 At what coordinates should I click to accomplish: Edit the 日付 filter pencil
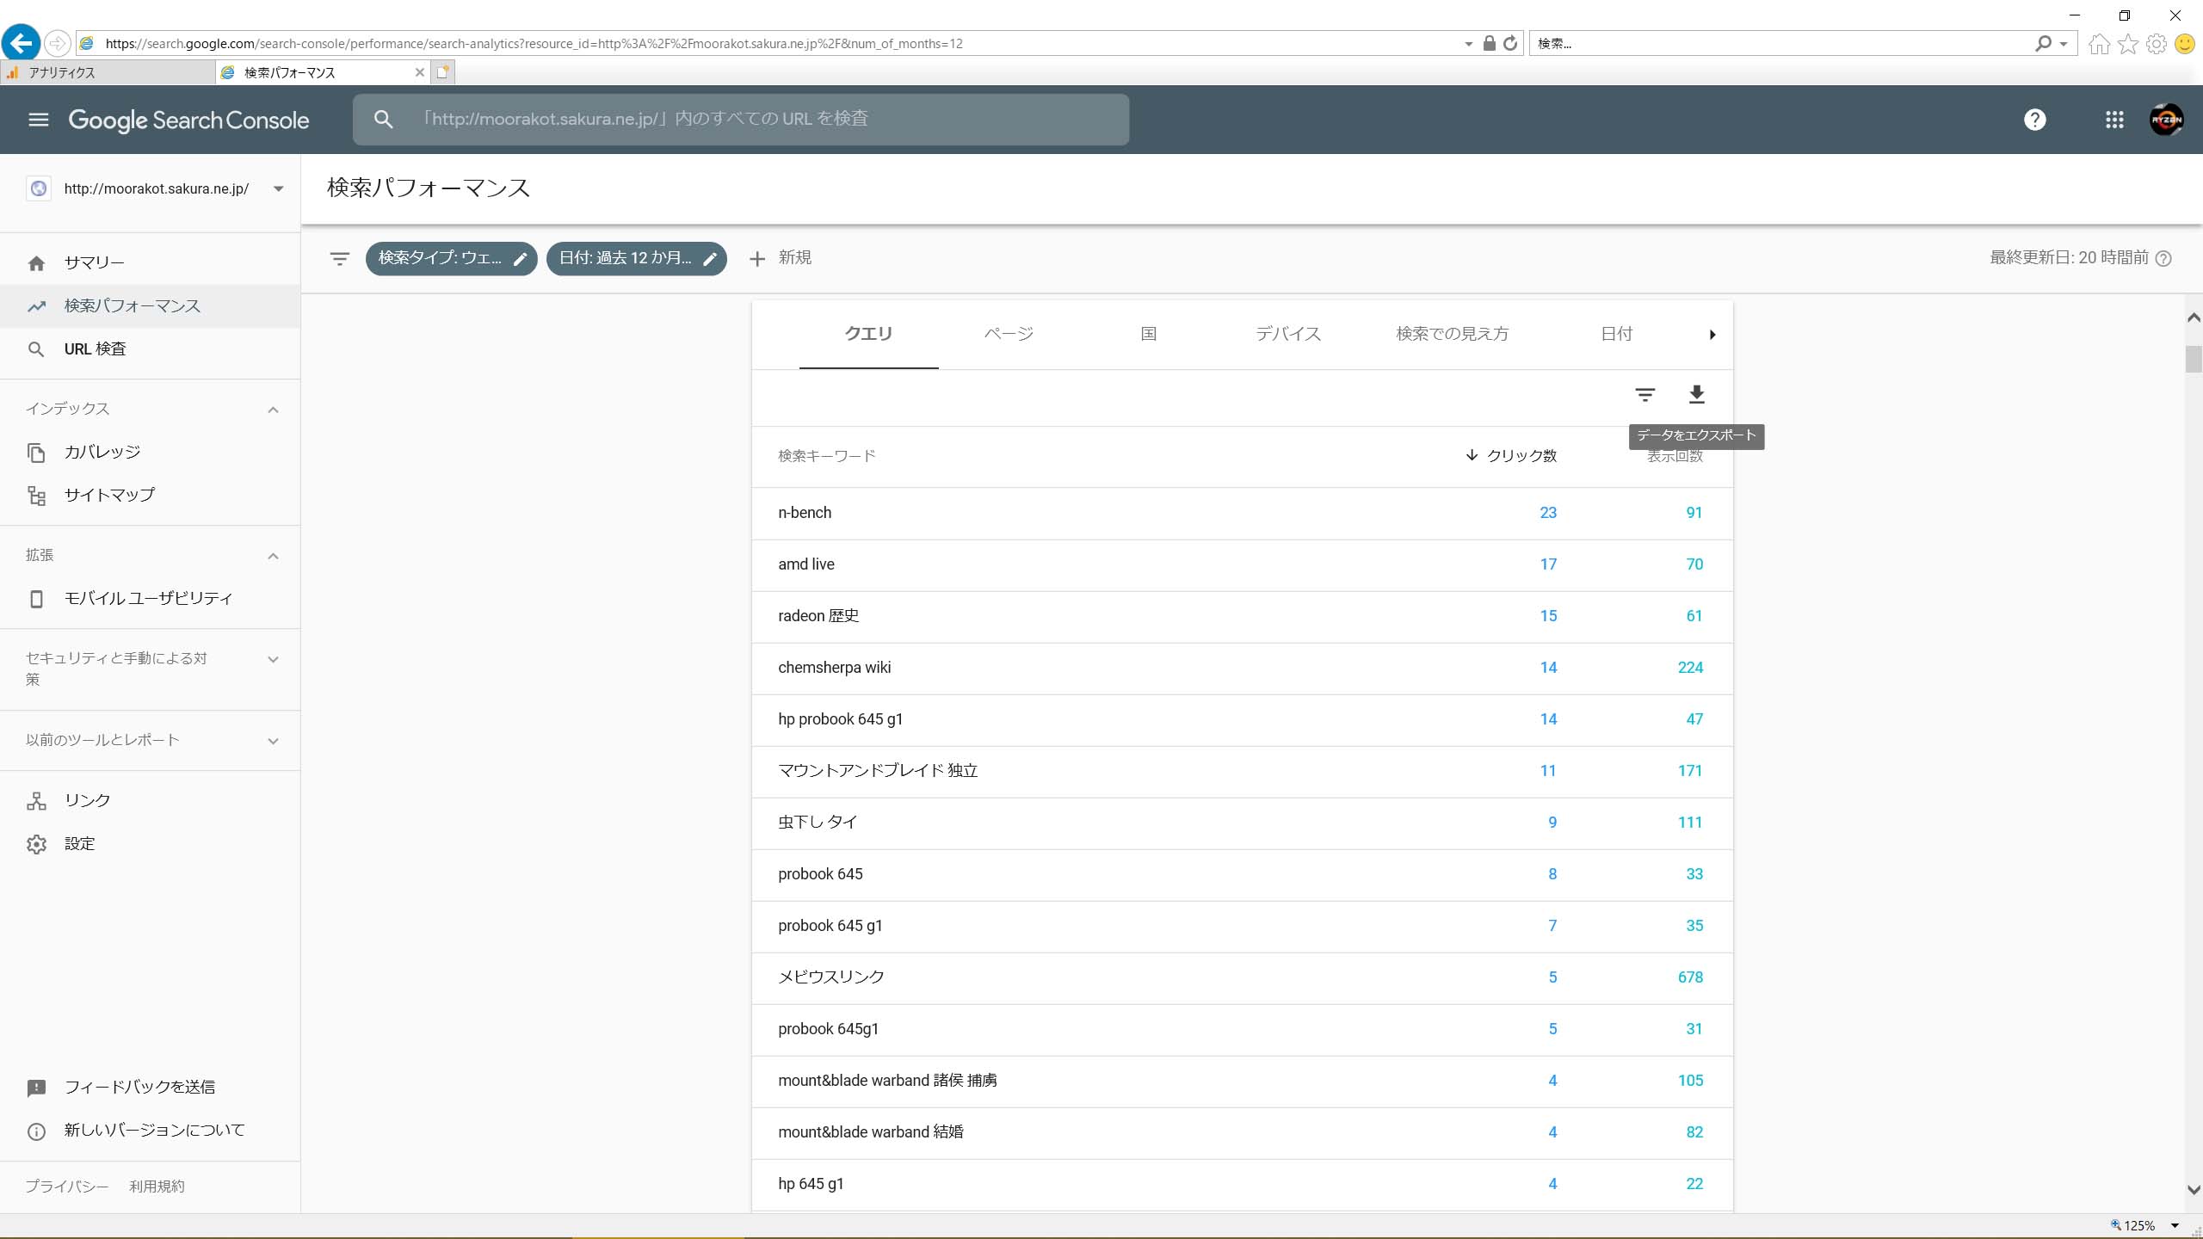point(709,259)
